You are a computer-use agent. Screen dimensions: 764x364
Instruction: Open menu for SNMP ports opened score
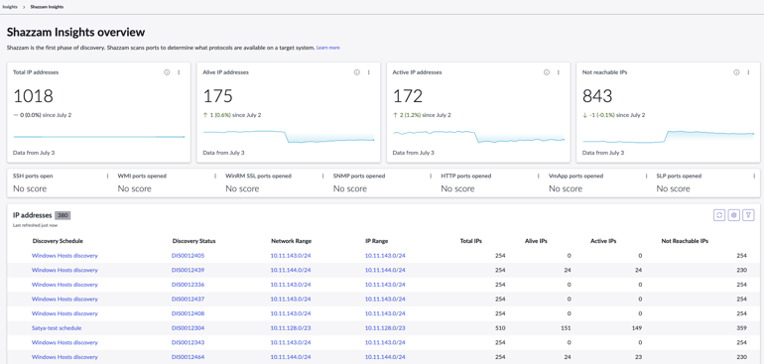pyautogui.click(x=431, y=176)
